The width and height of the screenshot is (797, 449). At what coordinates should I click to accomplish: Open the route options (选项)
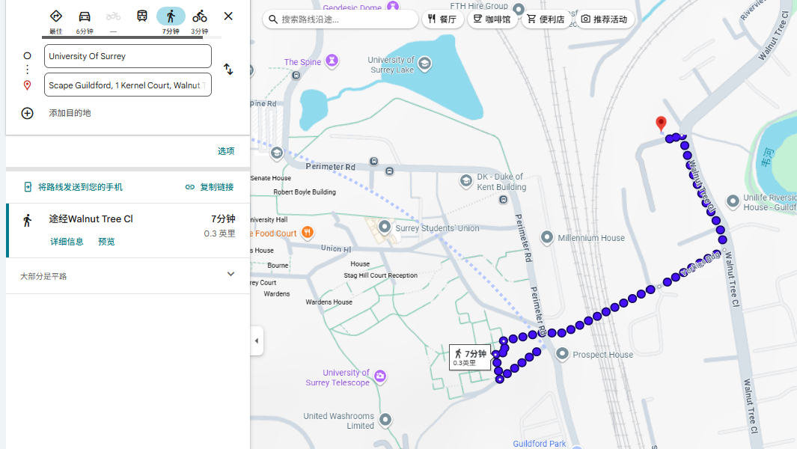pyautogui.click(x=226, y=151)
